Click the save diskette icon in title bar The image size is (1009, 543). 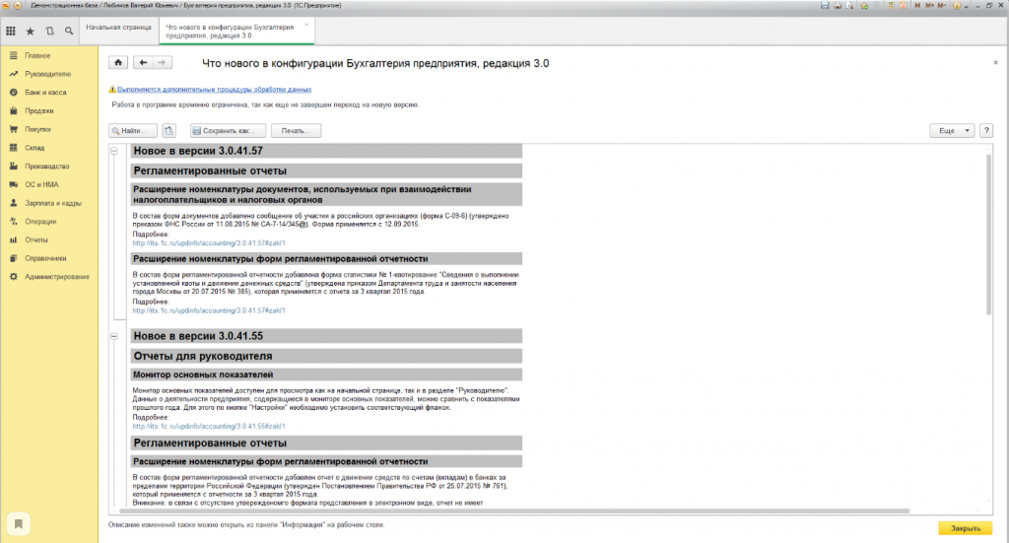(824, 5)
